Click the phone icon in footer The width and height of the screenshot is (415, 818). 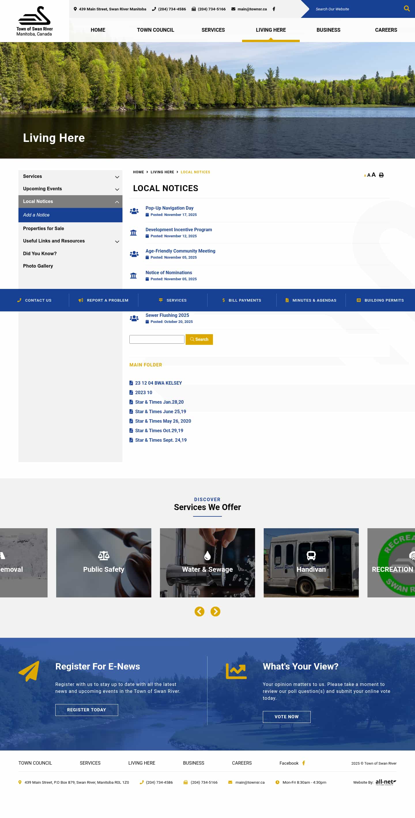coord(142,782)
